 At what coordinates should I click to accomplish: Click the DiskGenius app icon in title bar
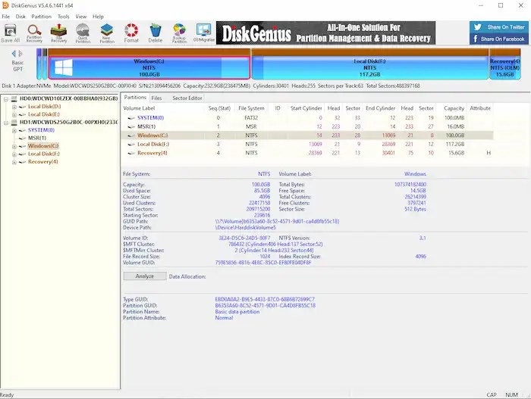(x=5, y=5)
